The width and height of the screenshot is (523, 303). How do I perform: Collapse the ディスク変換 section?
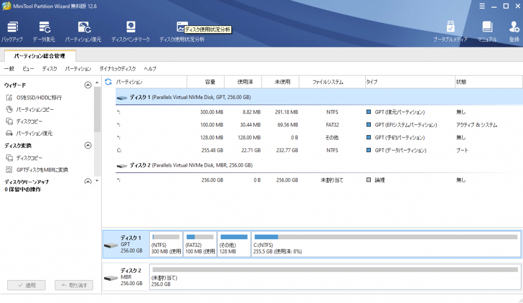[88, 145]
